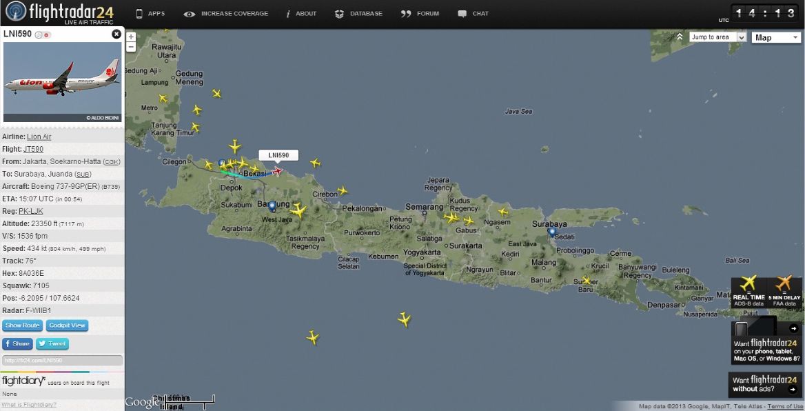Click the Twitter bird Tweet button

52,343
